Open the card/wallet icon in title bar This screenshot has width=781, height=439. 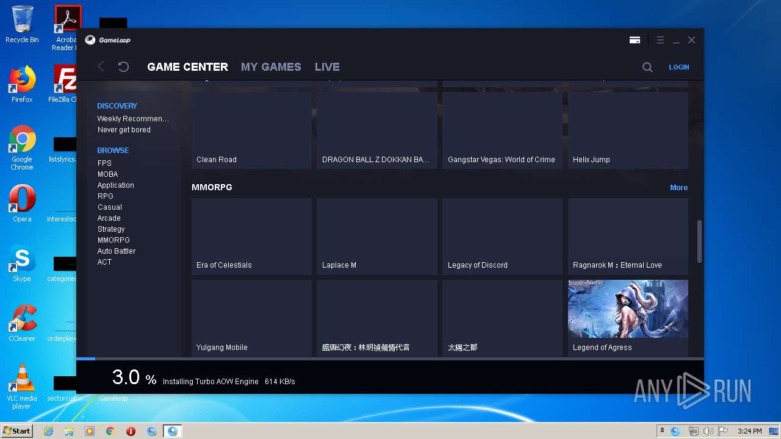[635, 40]
